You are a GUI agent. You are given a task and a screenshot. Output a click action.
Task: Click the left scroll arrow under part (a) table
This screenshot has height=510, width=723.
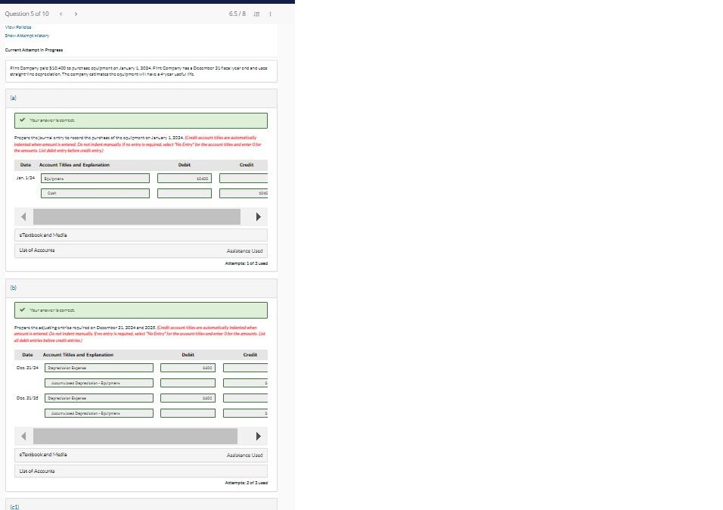coord(23,216)
